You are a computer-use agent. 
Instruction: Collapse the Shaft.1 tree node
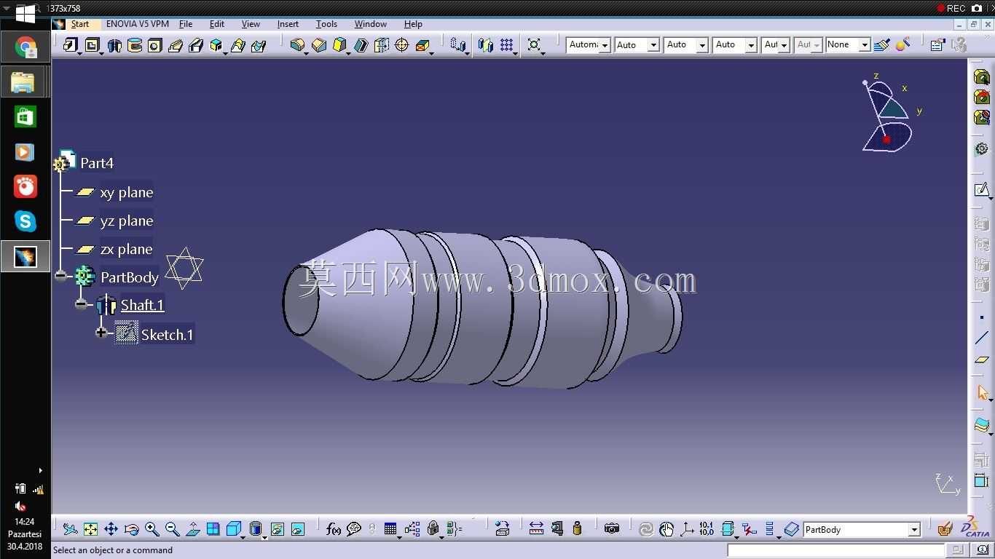[81, 304]
